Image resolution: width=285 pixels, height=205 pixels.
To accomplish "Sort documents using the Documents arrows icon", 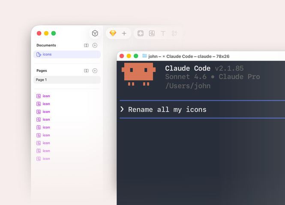I will [86, 45].
